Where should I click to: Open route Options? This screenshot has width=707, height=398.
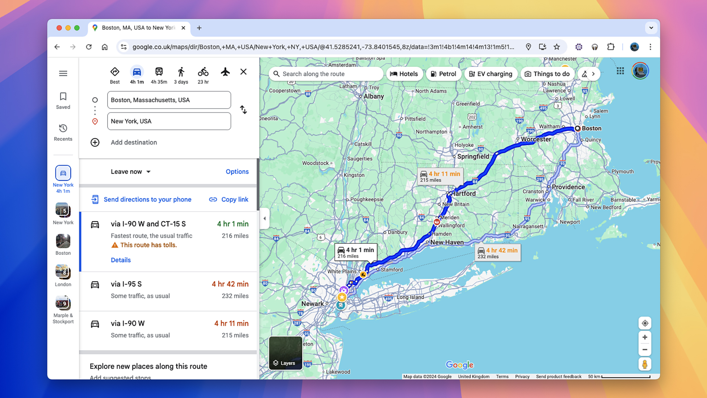[x=237, y=172]
